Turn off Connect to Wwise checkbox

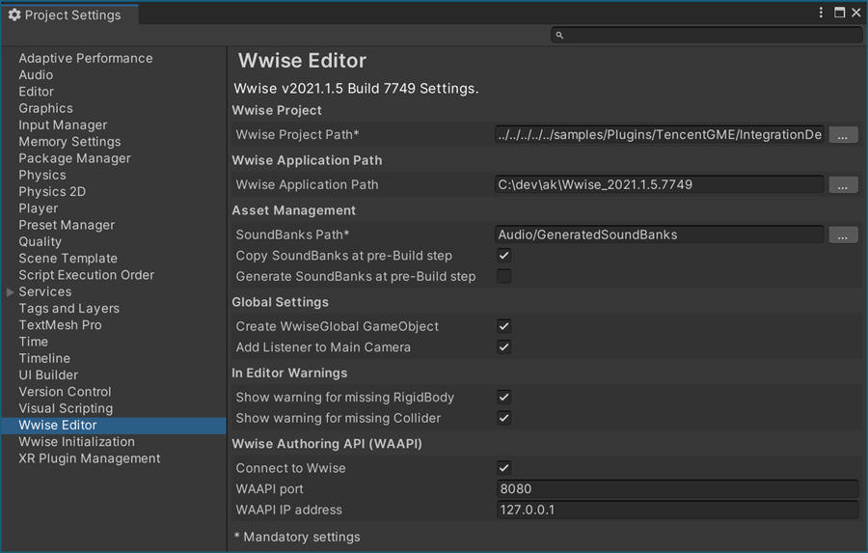(x=504, y=468)
